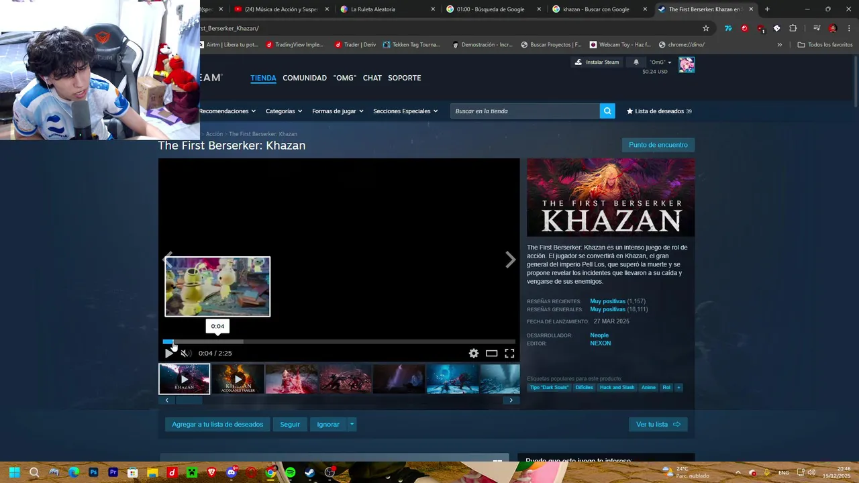
Task: Click the store search magnifier button
Action: [607, 111]
